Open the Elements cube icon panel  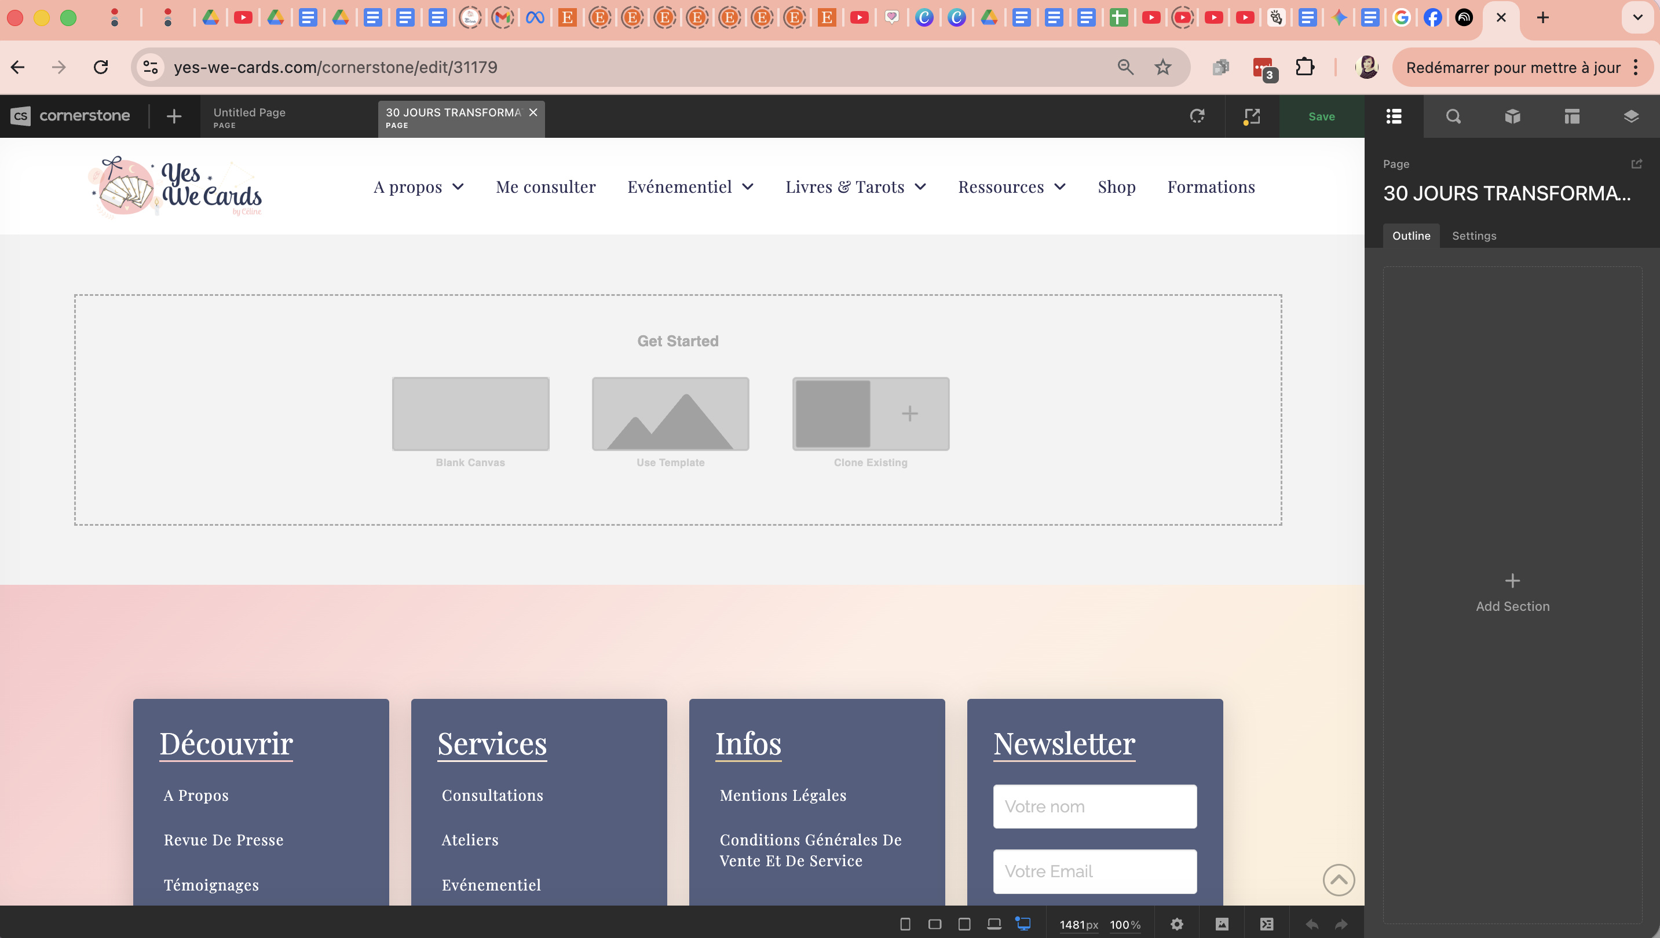(x=1512, y=116)
